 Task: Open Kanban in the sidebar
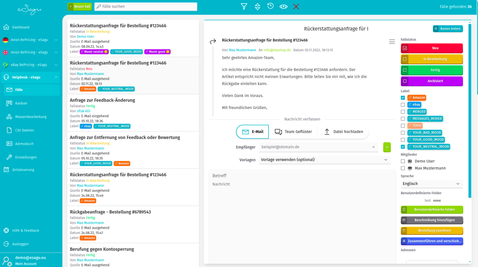pos(21,103)
